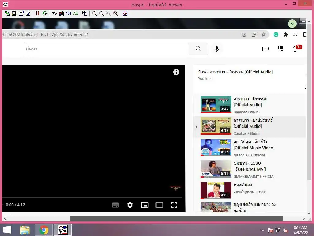Click the video progress bar
314x236 pixels.
pos(92,197)
